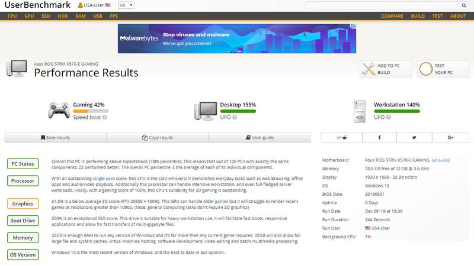
Task: Click the Add to PC Build button
Action: 386,69
